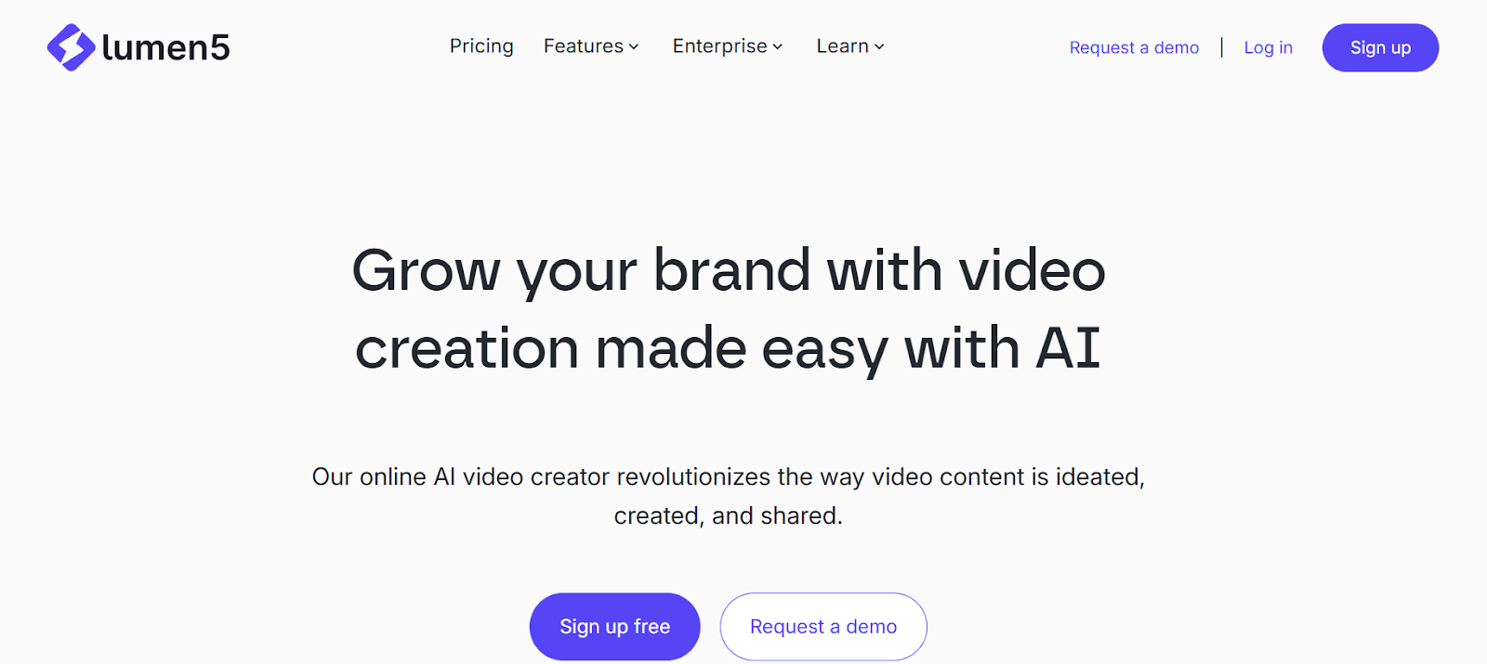
Task: Click the Lumen5 diamond logo icon
Action: pos(71,47)
